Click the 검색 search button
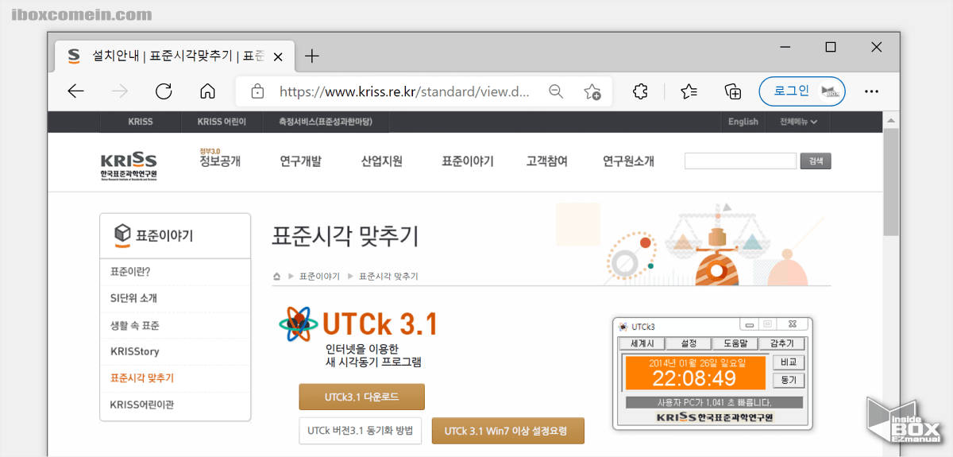The height and width of the screenshot is (457, 953). [x=816, y=161]
